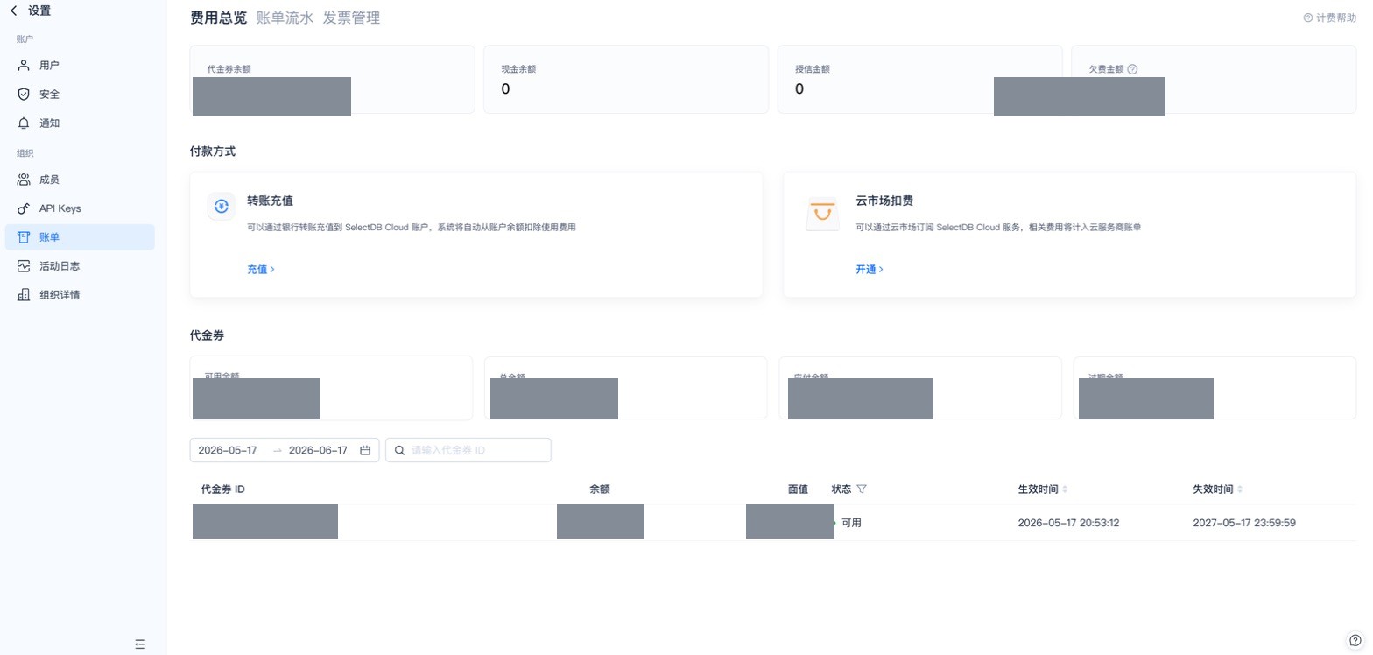Image resolution: width=1373 pixels, height=655 pixels.
Task: Click the 面值 column header
Action: 797,489
